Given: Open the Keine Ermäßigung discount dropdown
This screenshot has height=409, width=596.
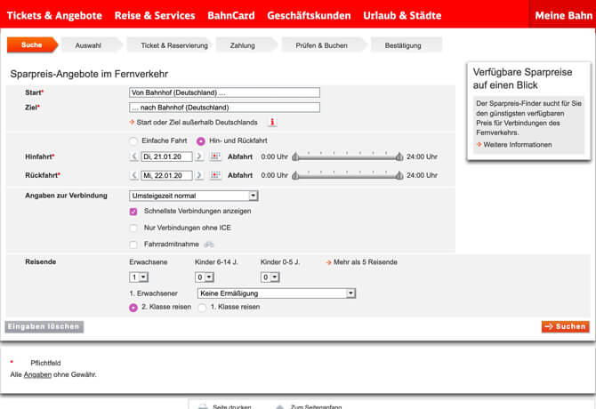Looking at the screenshot, I should pos(277,293).
